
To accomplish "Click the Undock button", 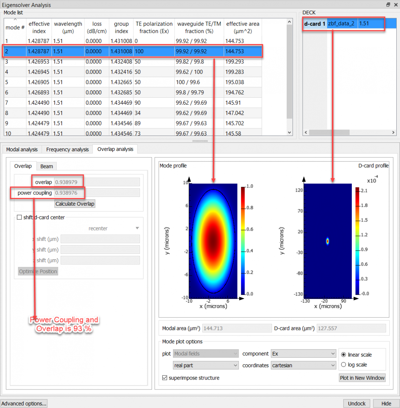I will coord(356,403).
